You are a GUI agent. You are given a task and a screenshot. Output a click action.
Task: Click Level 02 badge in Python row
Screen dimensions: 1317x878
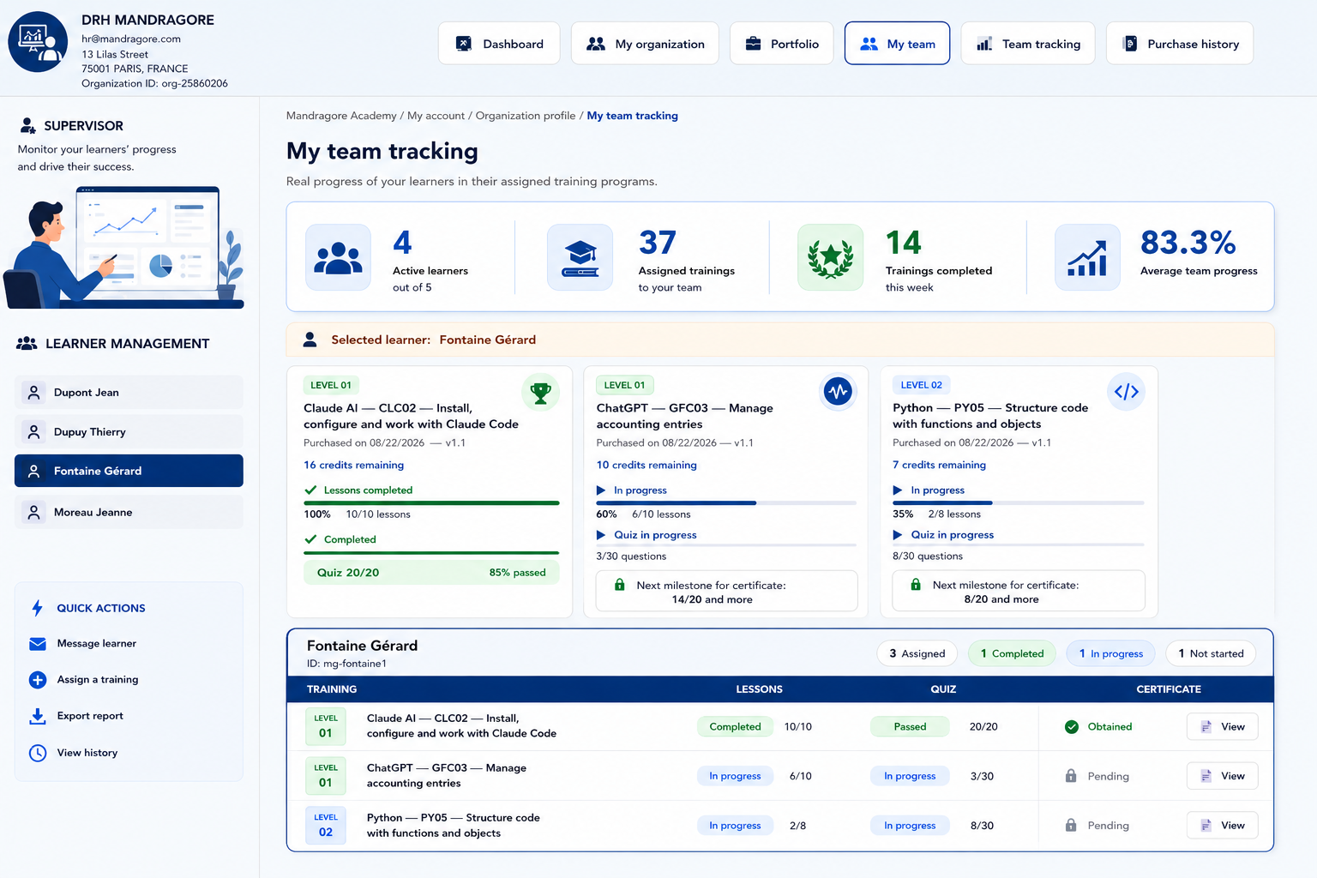pos(326,826)
